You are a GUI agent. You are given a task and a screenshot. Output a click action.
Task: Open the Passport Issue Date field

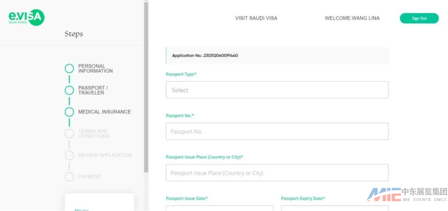tap(219, 208)
